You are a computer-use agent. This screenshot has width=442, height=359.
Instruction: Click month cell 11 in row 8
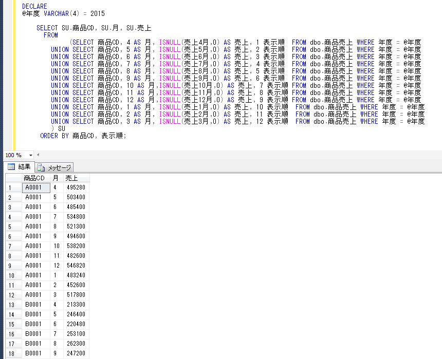point(57,256)
